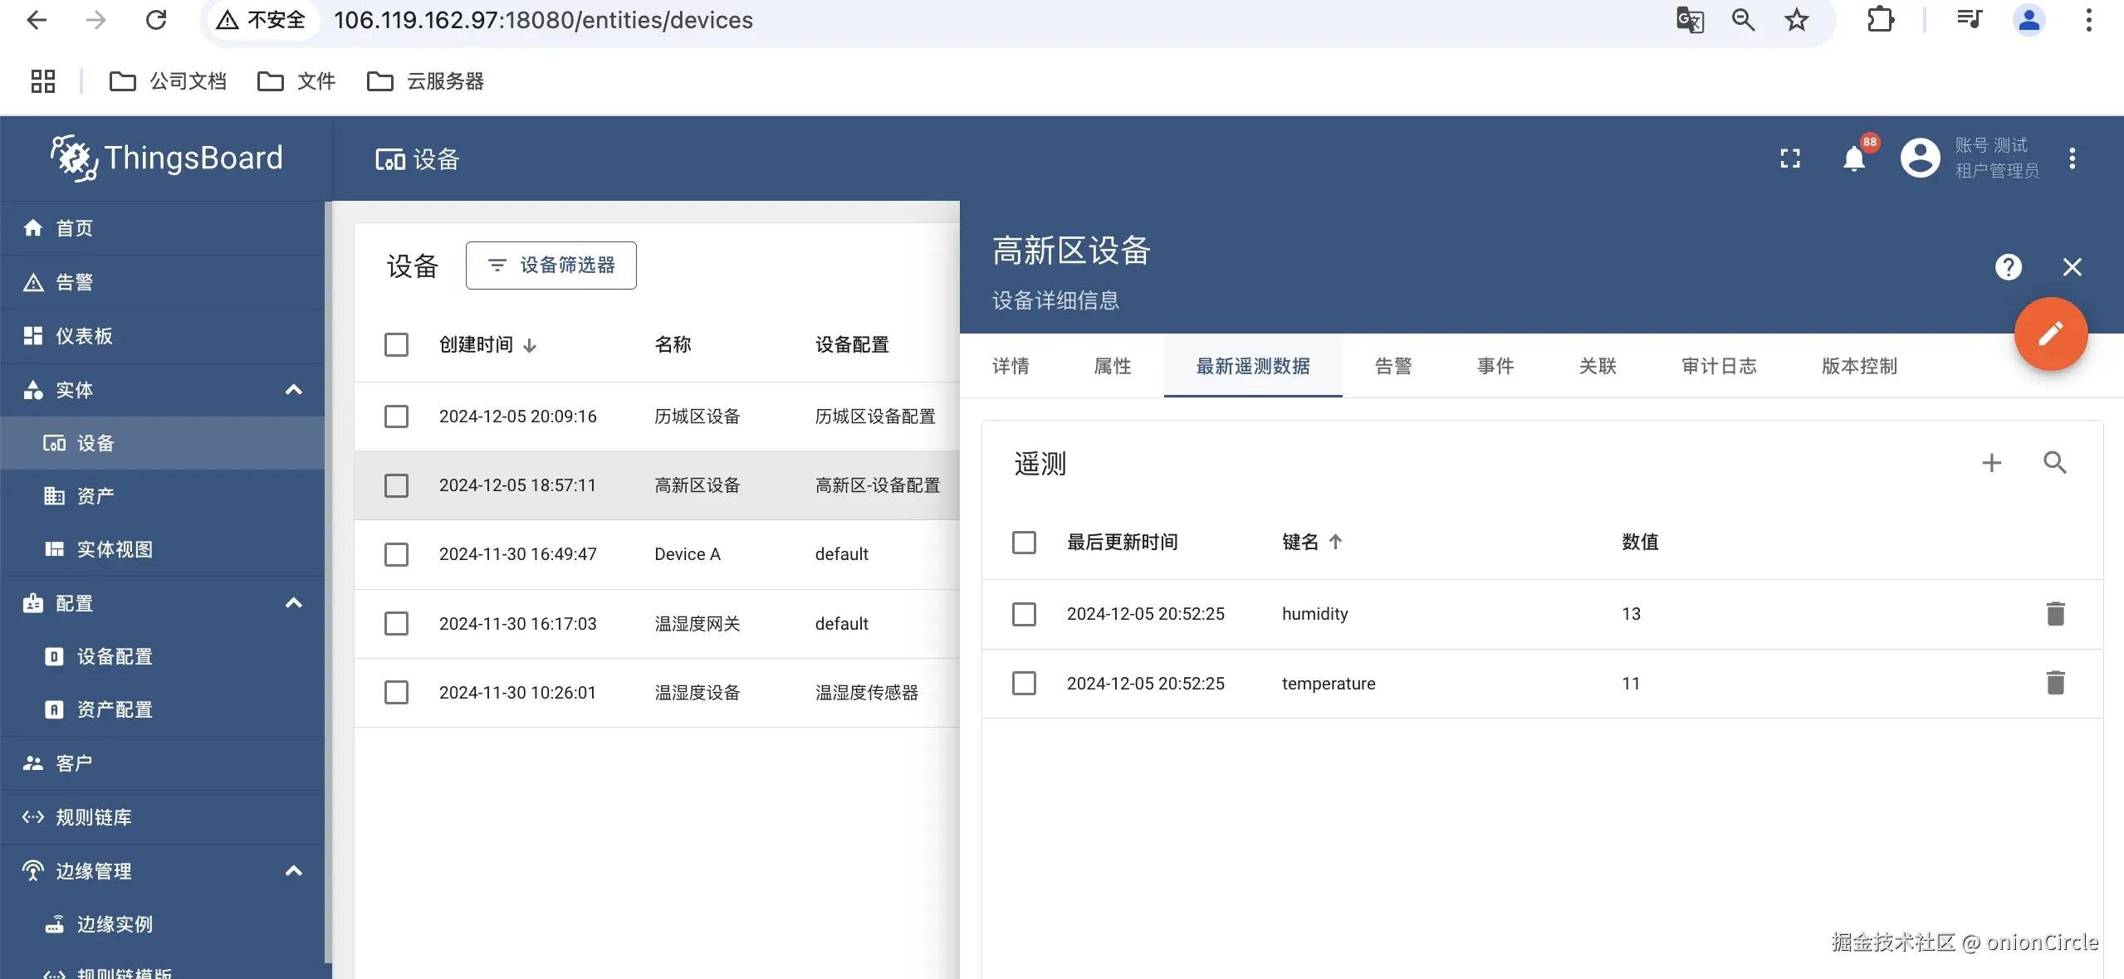Switch to the 属性 tab
2124x979 pixels.
1113,366
